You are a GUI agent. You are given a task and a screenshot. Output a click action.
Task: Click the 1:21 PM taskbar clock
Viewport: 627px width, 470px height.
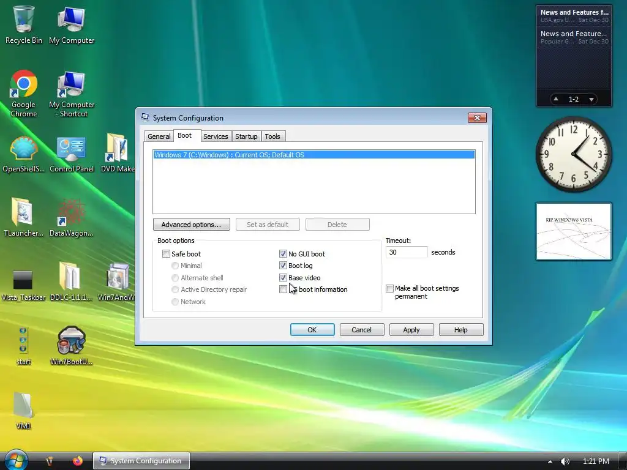(x=596, y=461)
